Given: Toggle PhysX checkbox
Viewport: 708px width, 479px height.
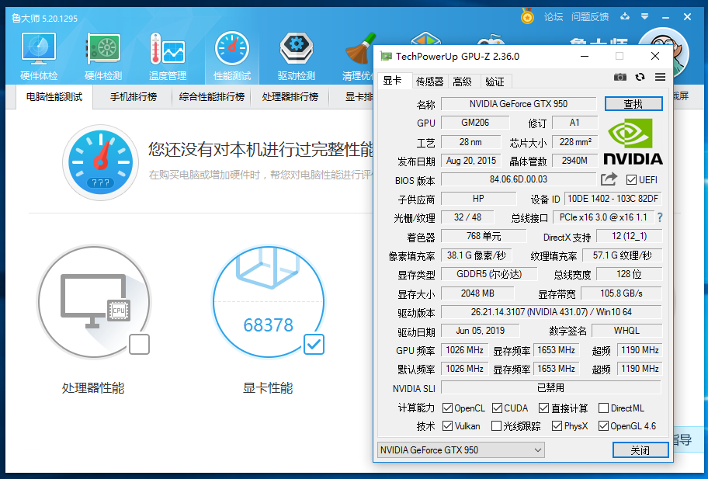Looking at the screenshot, I should pyautogui.click(x=557, y=425).
